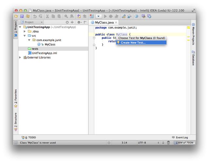Screen dimensions: 209x163
Task: Click the Scroll from Source target icon
Action: click(67, 22)
